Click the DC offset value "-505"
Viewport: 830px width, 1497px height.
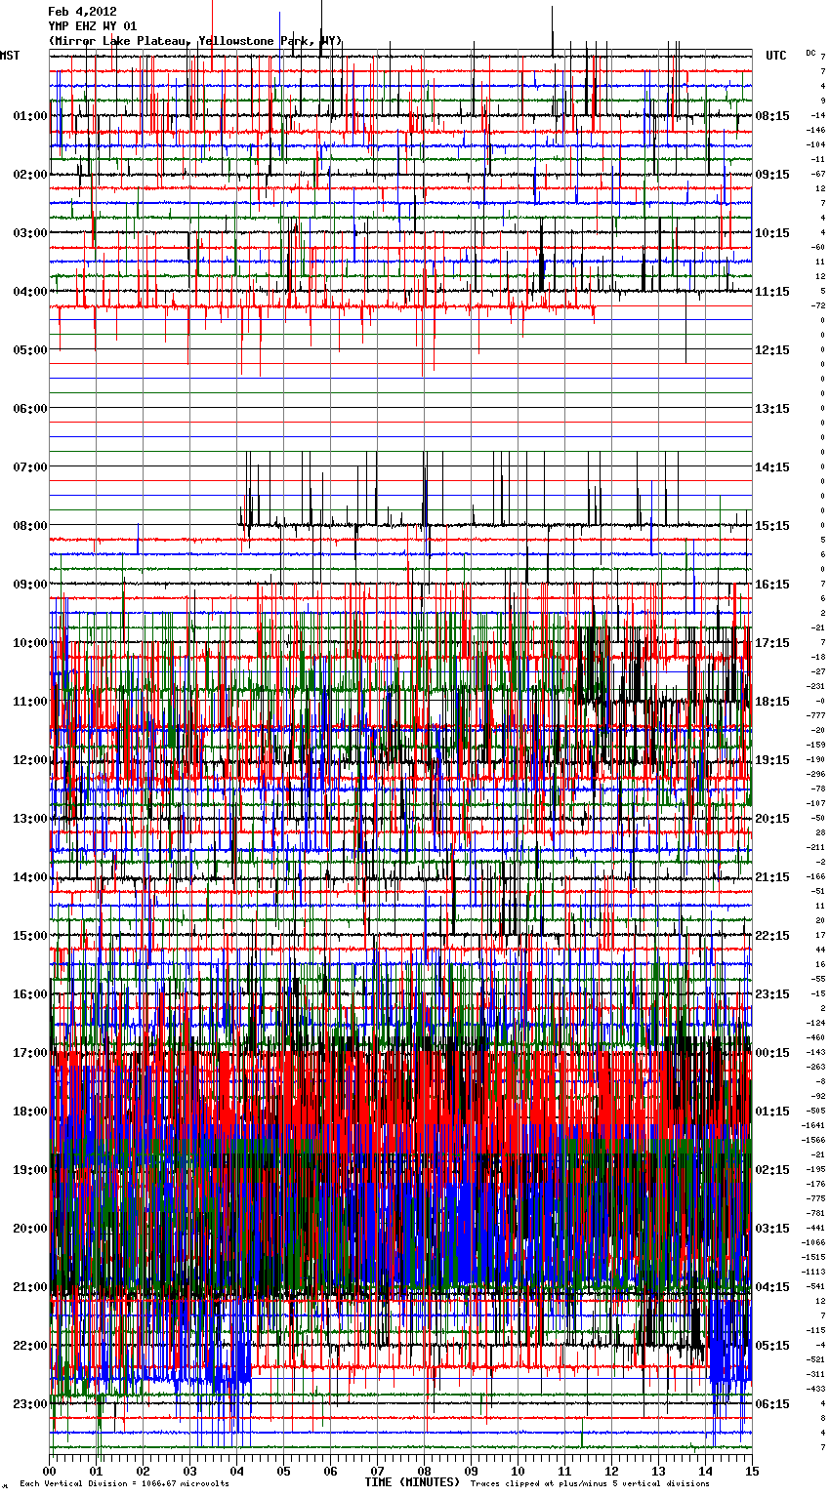click(815, 1111)
